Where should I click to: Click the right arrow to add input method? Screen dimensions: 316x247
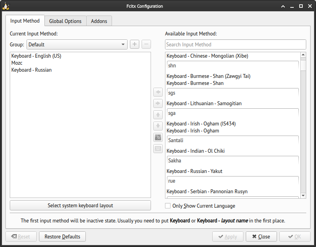(x=158, y=103)
